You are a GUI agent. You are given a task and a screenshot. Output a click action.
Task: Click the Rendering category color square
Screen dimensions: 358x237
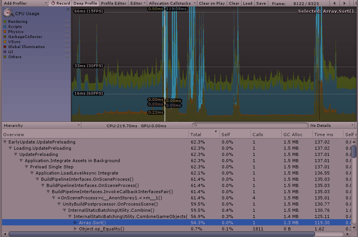click(x=5, y=22)
